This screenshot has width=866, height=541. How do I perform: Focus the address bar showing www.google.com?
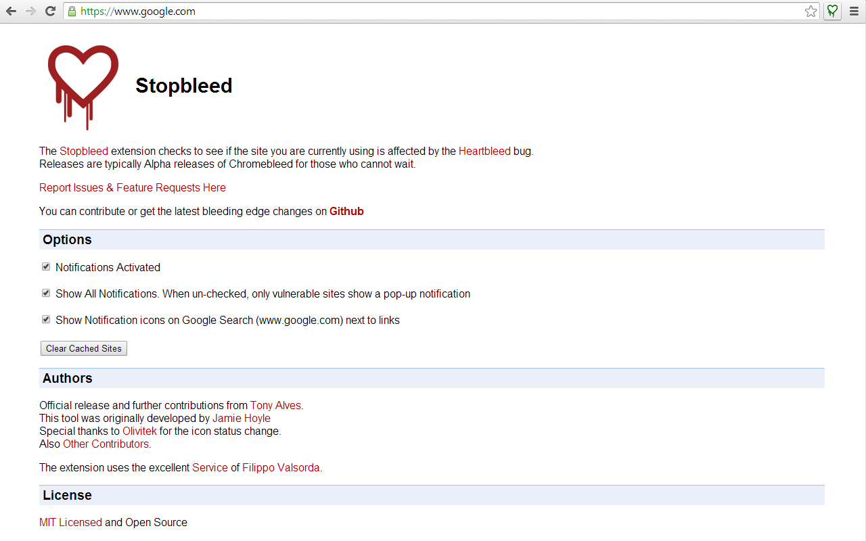coord(440,11)
